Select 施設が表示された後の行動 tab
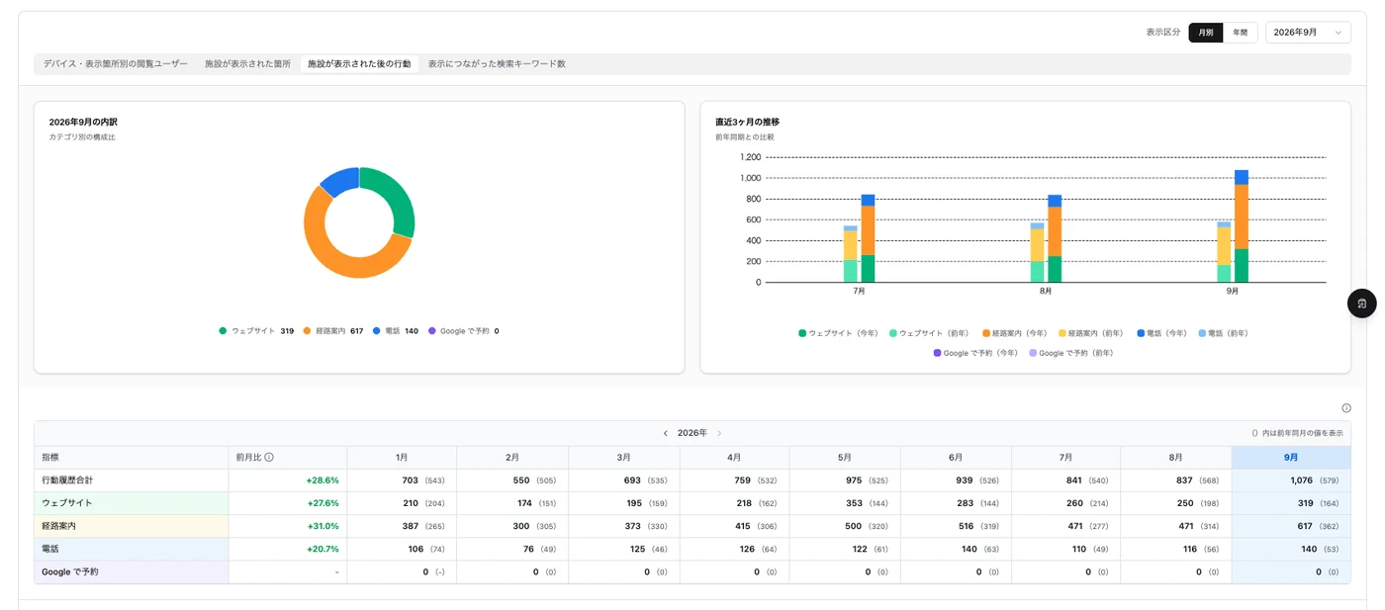The width and height of the screenshot is (1385, 610). [x=359, y=63]
